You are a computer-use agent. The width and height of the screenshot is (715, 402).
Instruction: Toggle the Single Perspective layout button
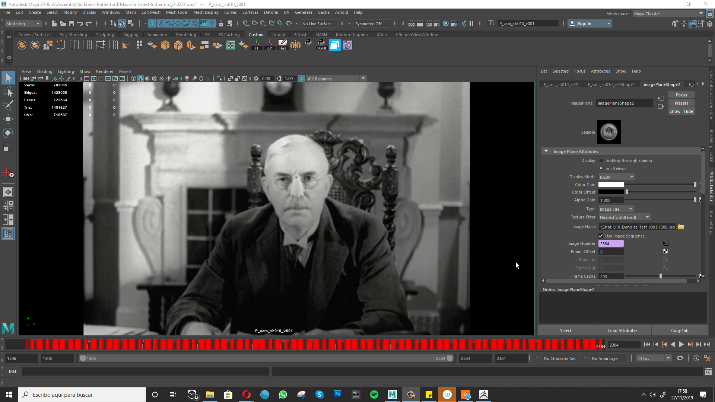click(8, 192)
